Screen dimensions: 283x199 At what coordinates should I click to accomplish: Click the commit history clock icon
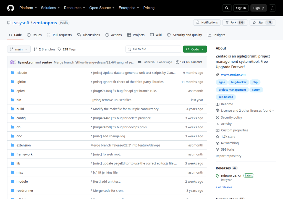pyautogui.click(x=177, y=62)
